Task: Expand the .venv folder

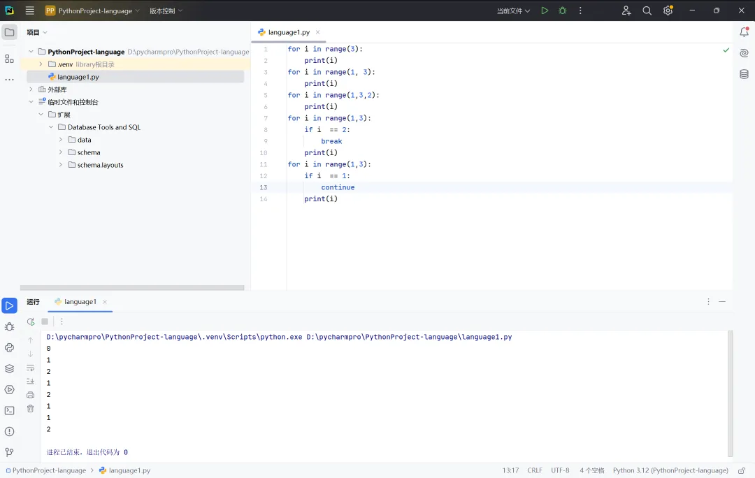Action: click(41, 64)
